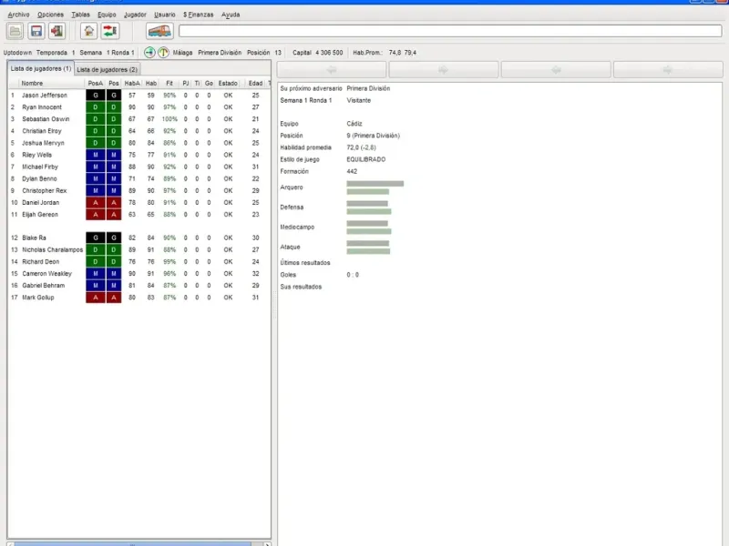Switch to Lista de jugadores (2) tab
The width and height of the screenshot is (729, 546).
pyautogui.click(x=107, y=70)
